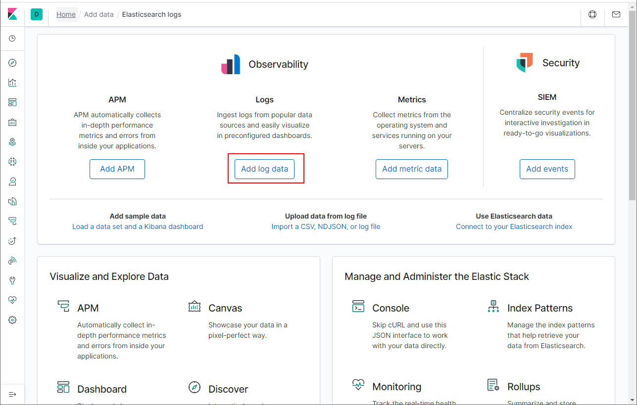Open Load a data set and Kibana dashboard link
Viewport: 637px width, 405px height.
point(138,226)
